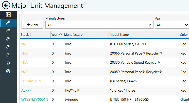Click Red color in LX425 row
Screen dimensions: 189x103
click(183, 81)
